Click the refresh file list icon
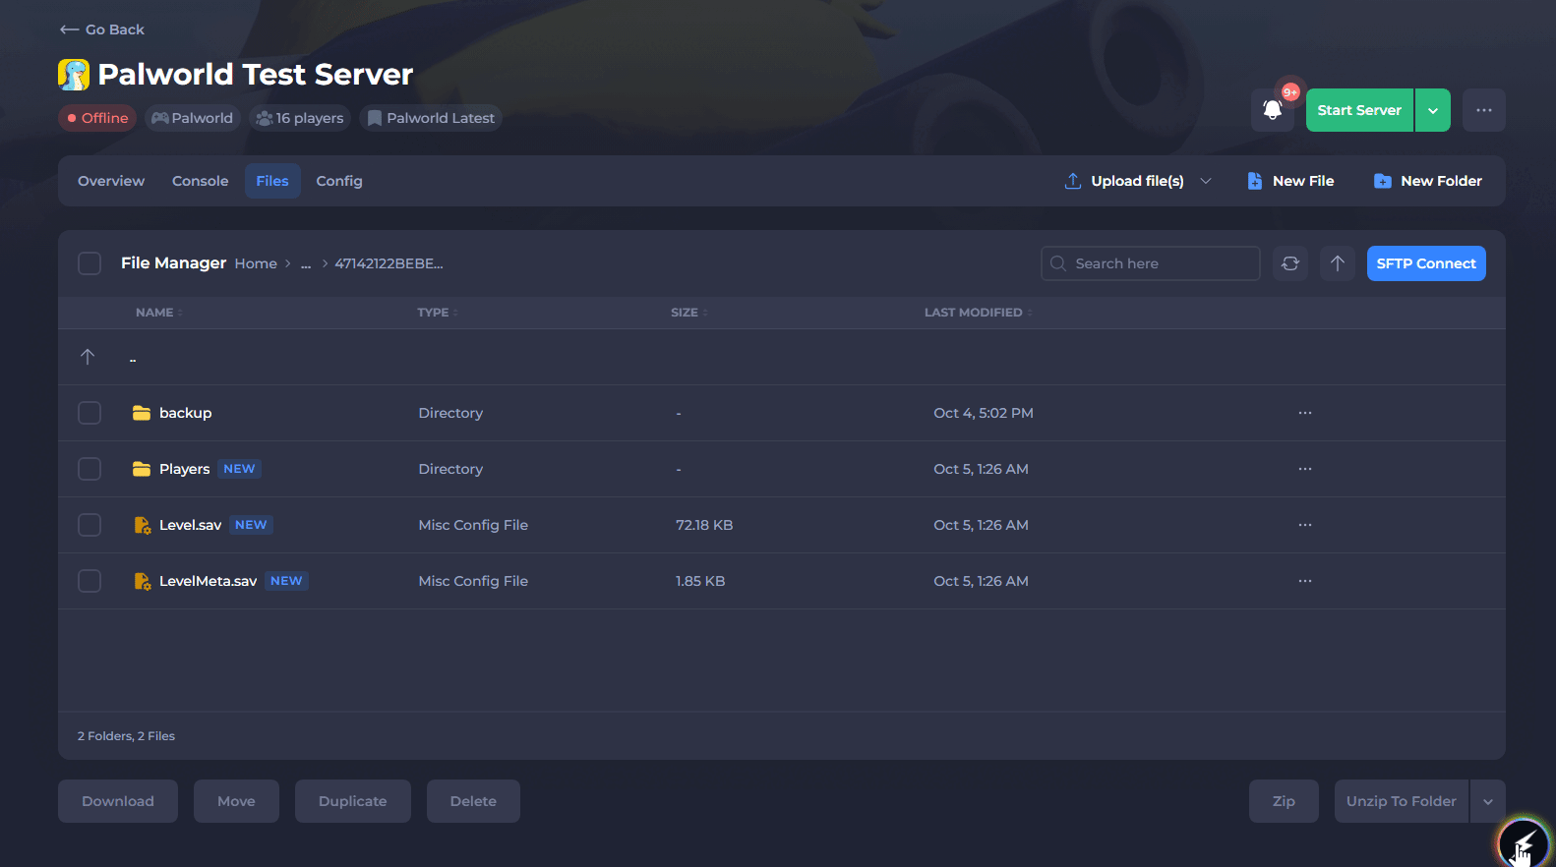The image size is (1556, 867). coord(1290,263)
